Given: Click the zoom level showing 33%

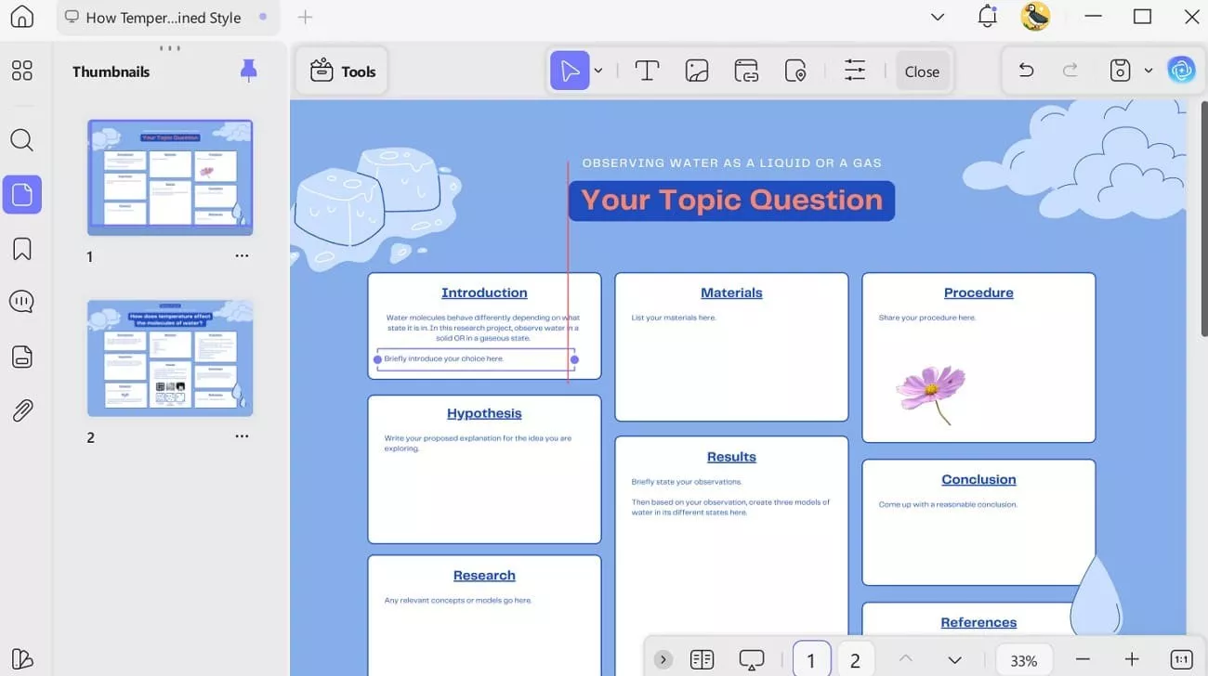Looking at the screenshot, I should [1023, 659].
